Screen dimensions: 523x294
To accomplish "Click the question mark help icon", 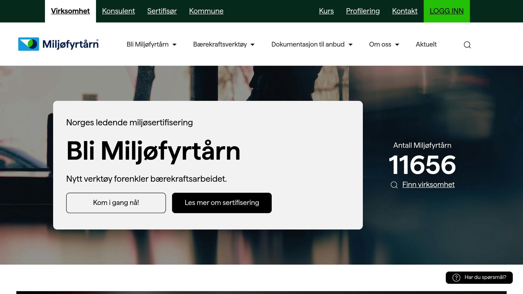I will coord(456,277).
